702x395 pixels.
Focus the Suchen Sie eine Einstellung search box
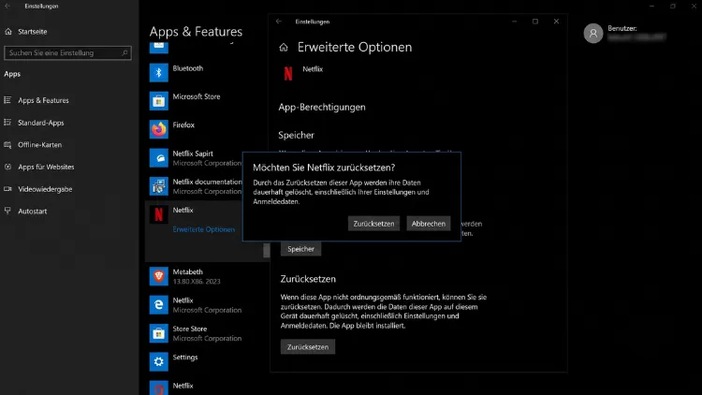point(67,52)
